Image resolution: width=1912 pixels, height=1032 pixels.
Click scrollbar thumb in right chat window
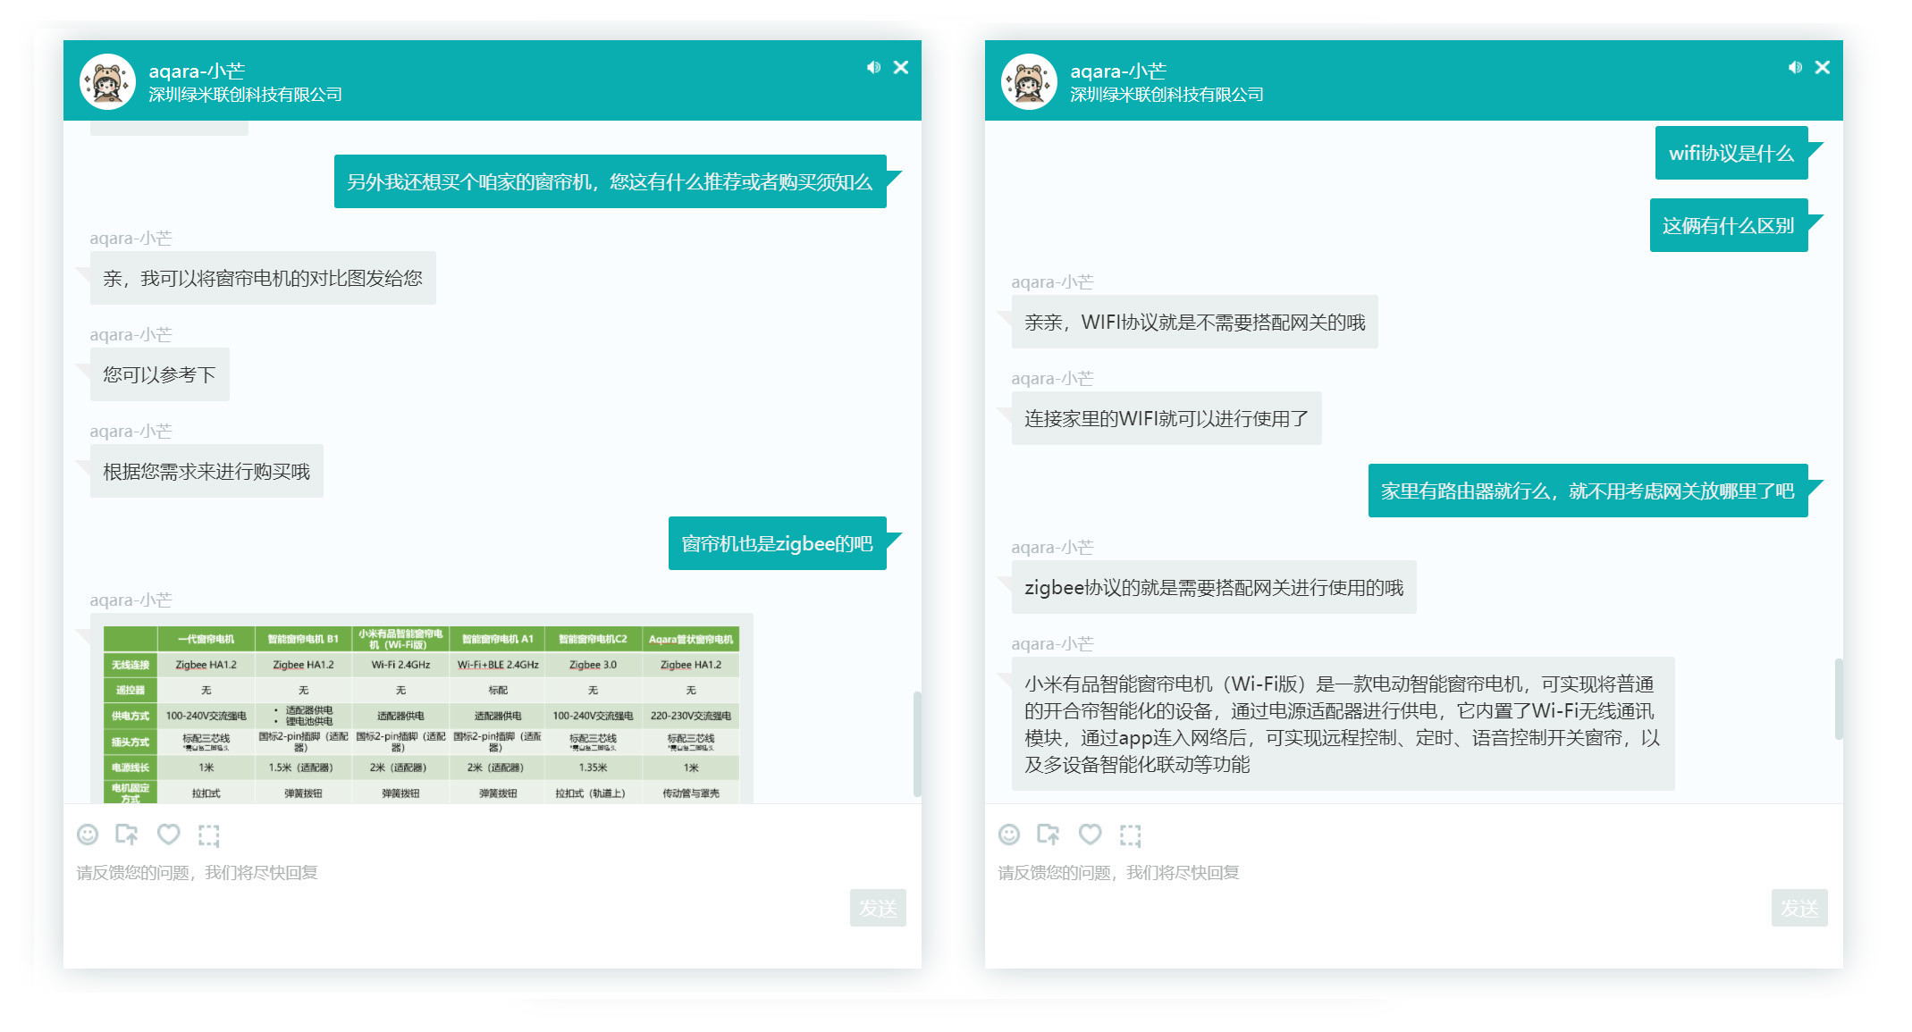1839,699
